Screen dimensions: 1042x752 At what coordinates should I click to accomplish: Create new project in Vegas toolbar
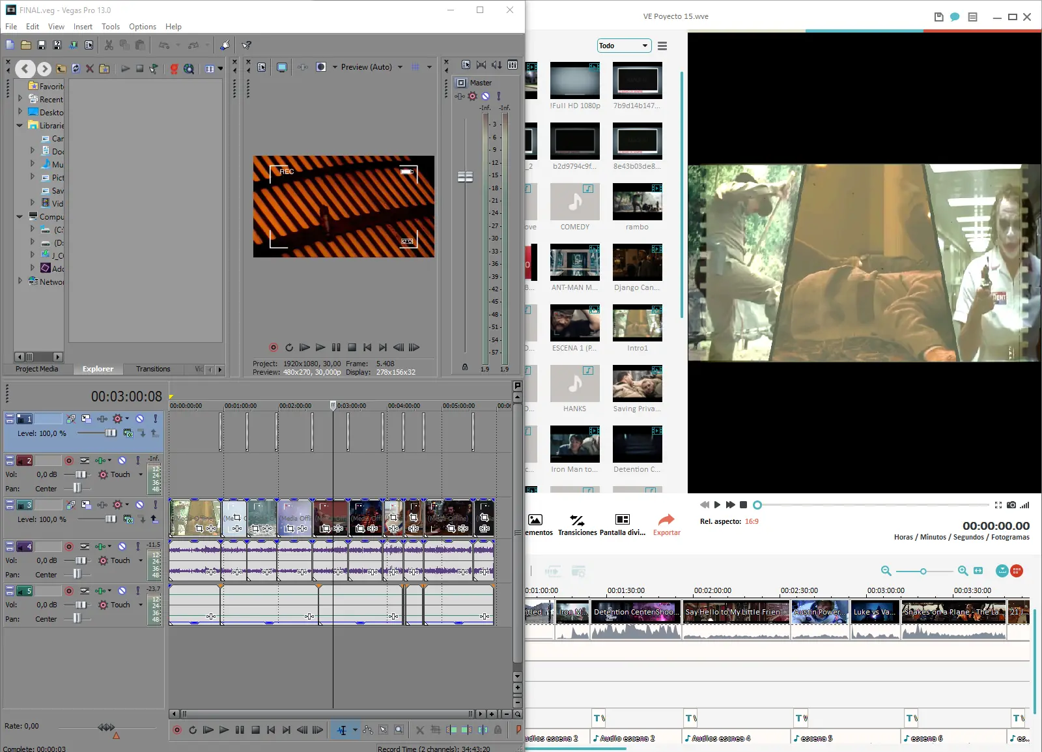pyautogui.click(x=10, y=45)
